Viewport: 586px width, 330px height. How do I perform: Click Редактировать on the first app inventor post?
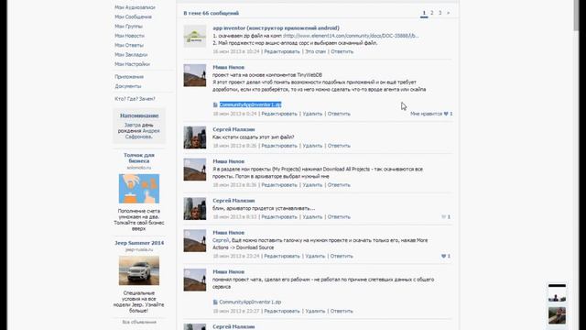[x=282, y=51]
